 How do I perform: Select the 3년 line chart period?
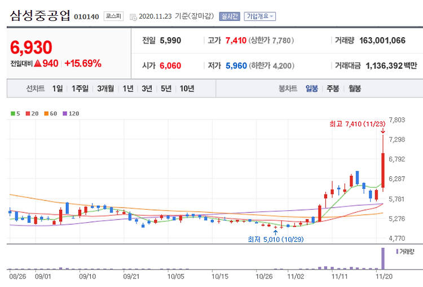click(147, 89)
